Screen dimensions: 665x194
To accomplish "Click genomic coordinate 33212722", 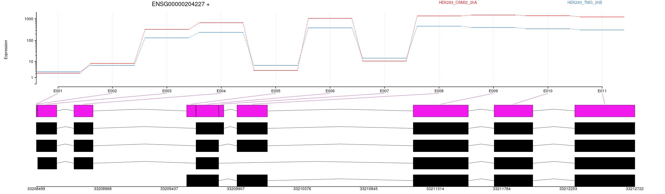I will [x=635, y=189].
